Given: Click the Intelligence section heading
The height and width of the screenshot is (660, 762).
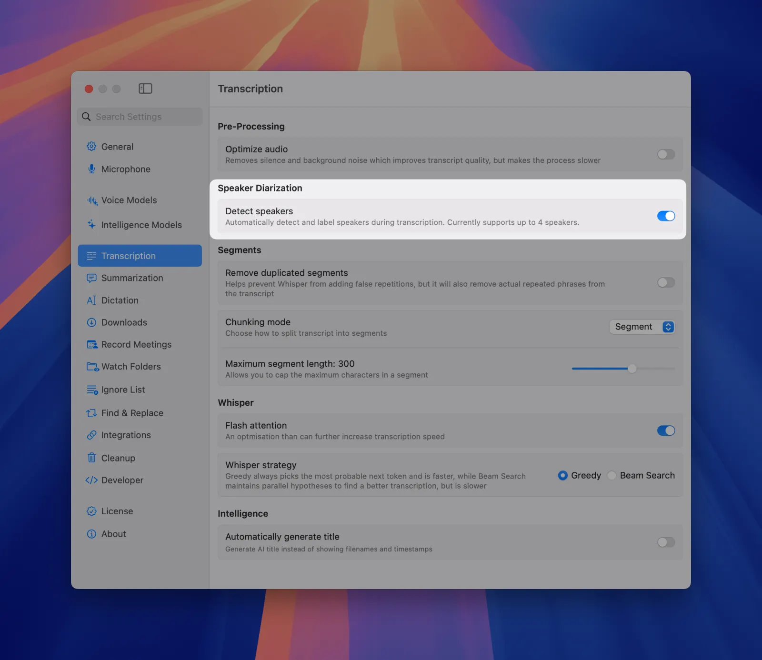Looking at the screenshot, I should (x=243, y=513).
